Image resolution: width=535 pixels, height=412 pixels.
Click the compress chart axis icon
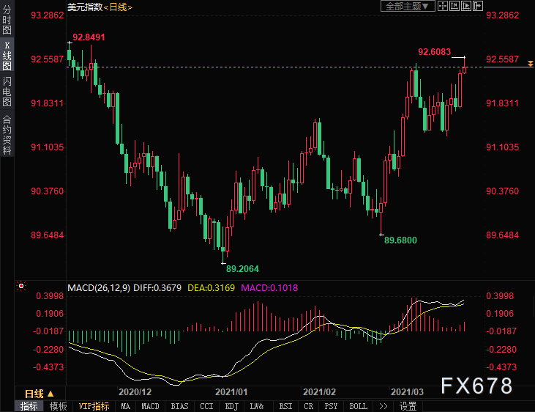tap(454, 6)
